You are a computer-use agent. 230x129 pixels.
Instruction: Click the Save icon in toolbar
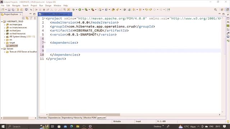tap(9, 10)
